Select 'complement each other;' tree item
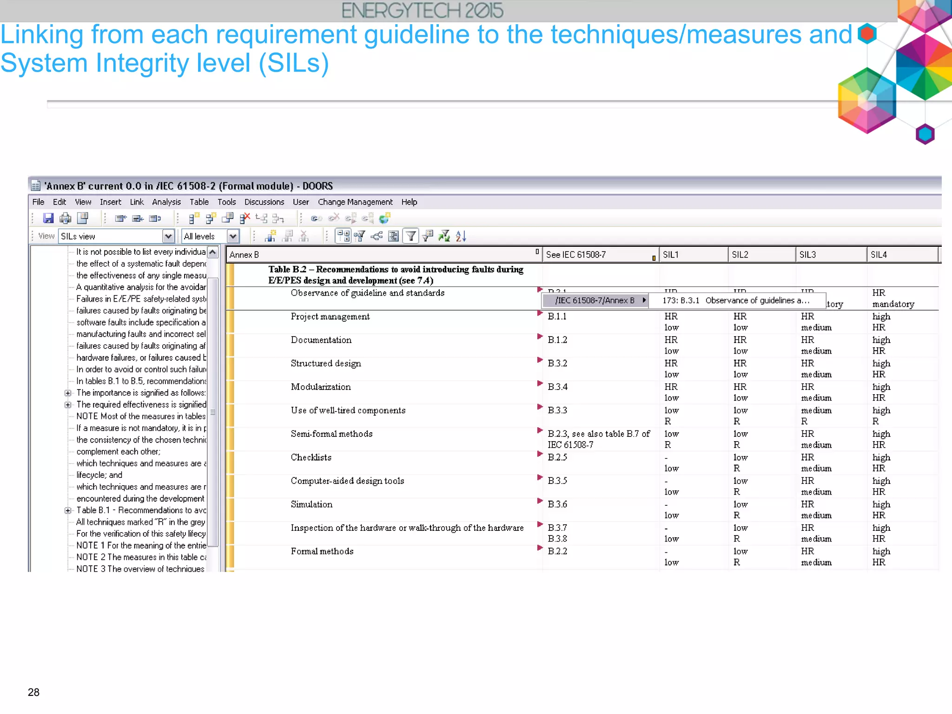This screenshot has width=952, height=714. click(x=119, y=451)
